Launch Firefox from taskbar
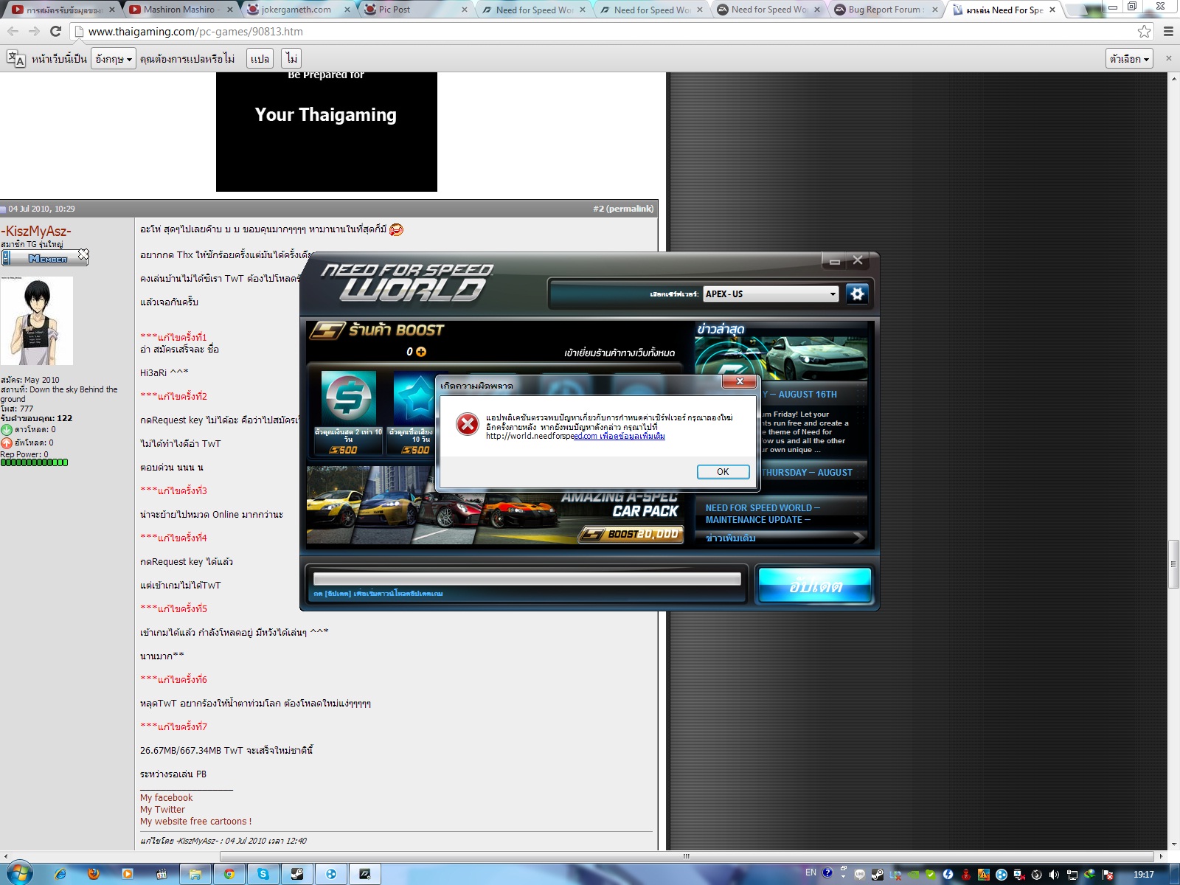The width and height of the screenshot is (1180, 885). (94, 874)
